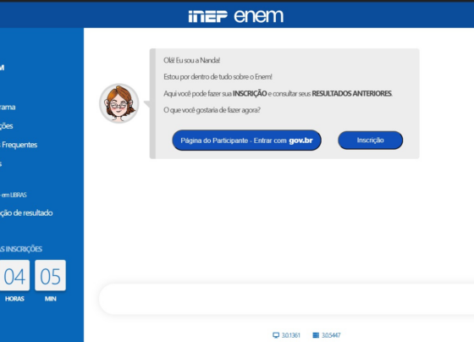474x342 pixels.
Task: Click the INSCRIÇÕES countdown heading
Action: 21,249
